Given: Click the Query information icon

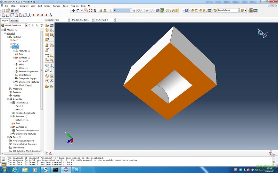Looking at the screenshot, I should click(x=186, y=10).
